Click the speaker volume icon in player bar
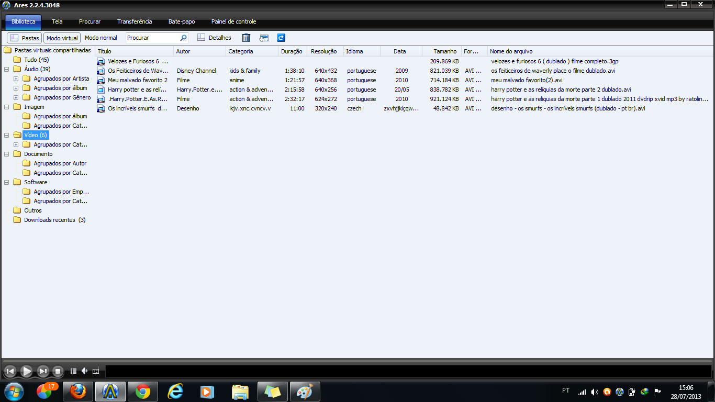This screenshot has width=715, height=402. click(x=84, y=371)
